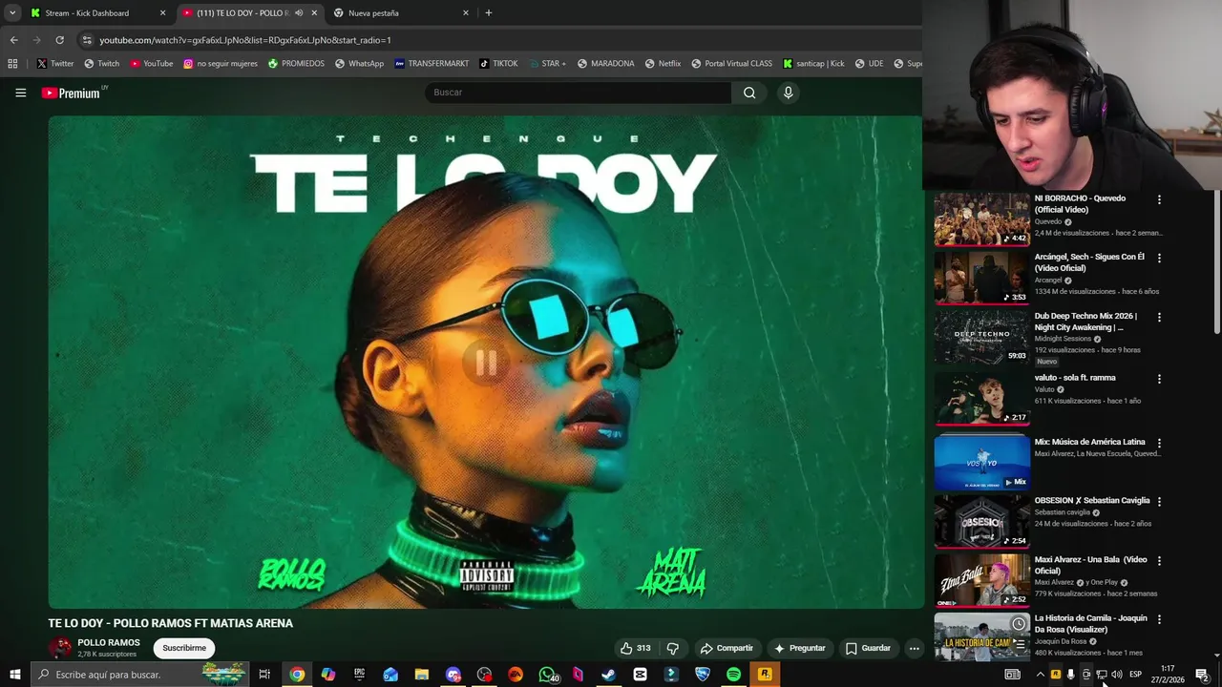The image size is (1222, 687).
Task: Open the Dub Deep Techno Mix thumbnail
Action: coord(981,337)
